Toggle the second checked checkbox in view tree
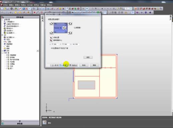Viewport: 173px width, 128px height. pos(7,57)
